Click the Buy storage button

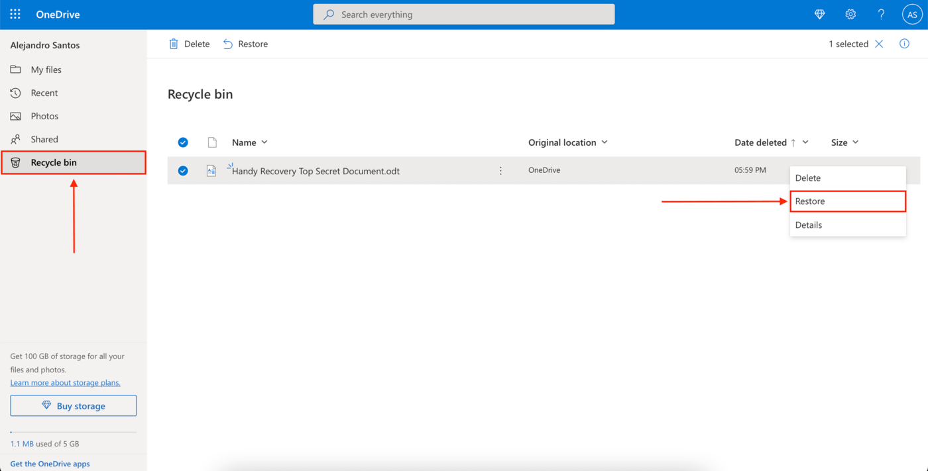(x=74, y=406)
